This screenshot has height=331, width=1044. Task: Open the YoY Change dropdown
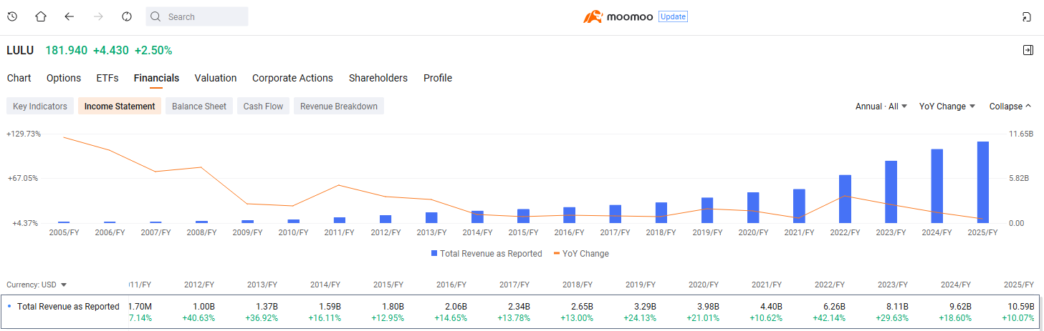point(947,106)
